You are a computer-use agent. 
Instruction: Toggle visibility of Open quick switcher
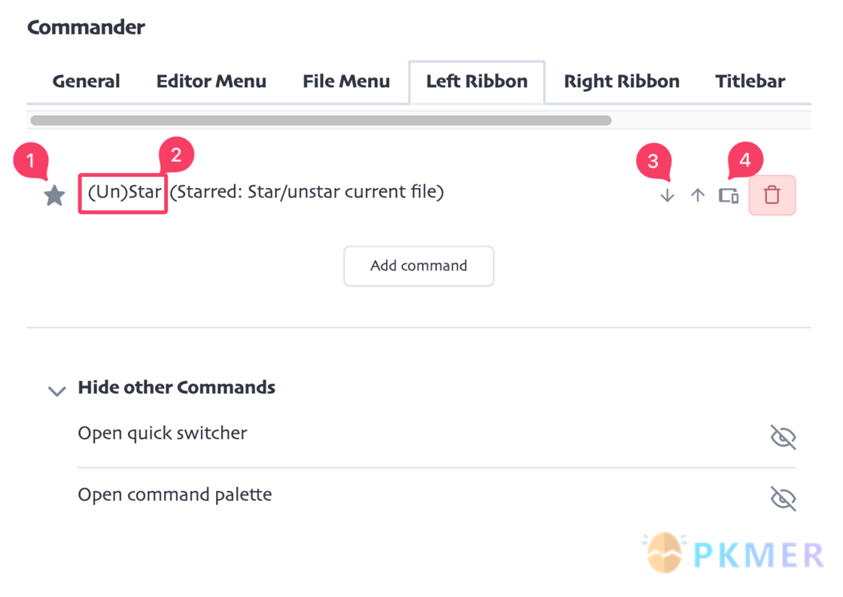783,437
